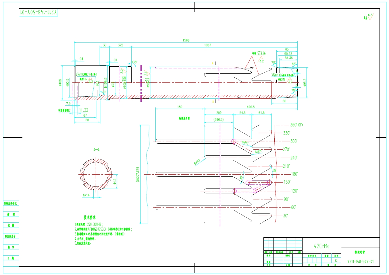
Task: Select the 42CrMo material label
Action: point(321,246)
